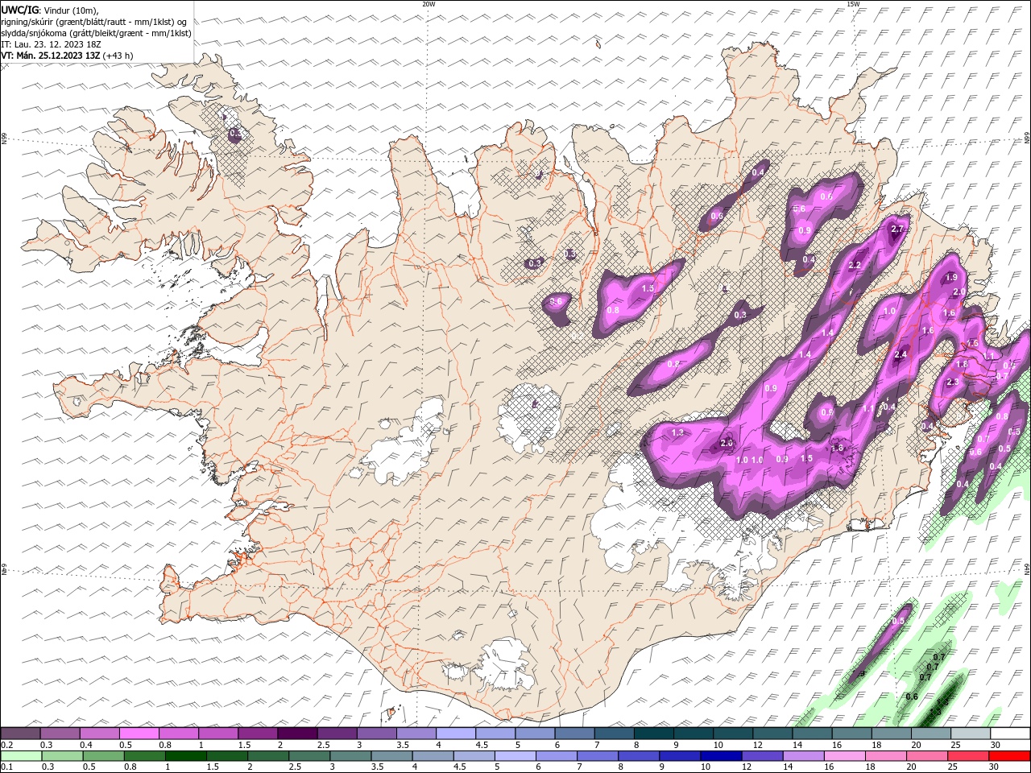The image size is (1031, 773).
Task: Click the 0.2 tick on snow scale
Action: 6,744
